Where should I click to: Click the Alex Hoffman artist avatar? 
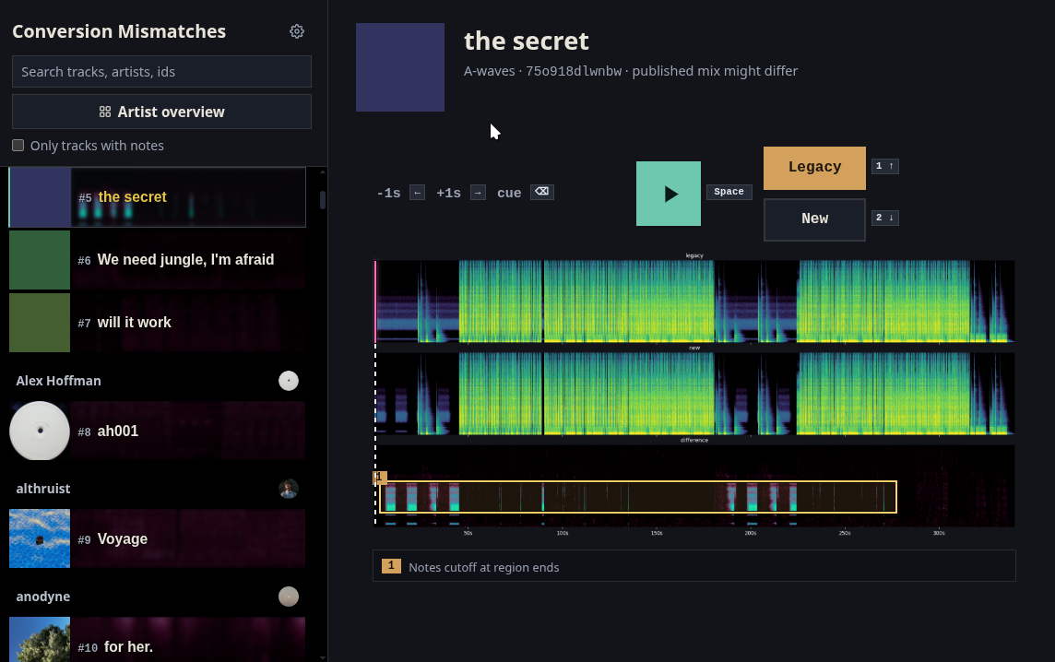pos(289,381)
